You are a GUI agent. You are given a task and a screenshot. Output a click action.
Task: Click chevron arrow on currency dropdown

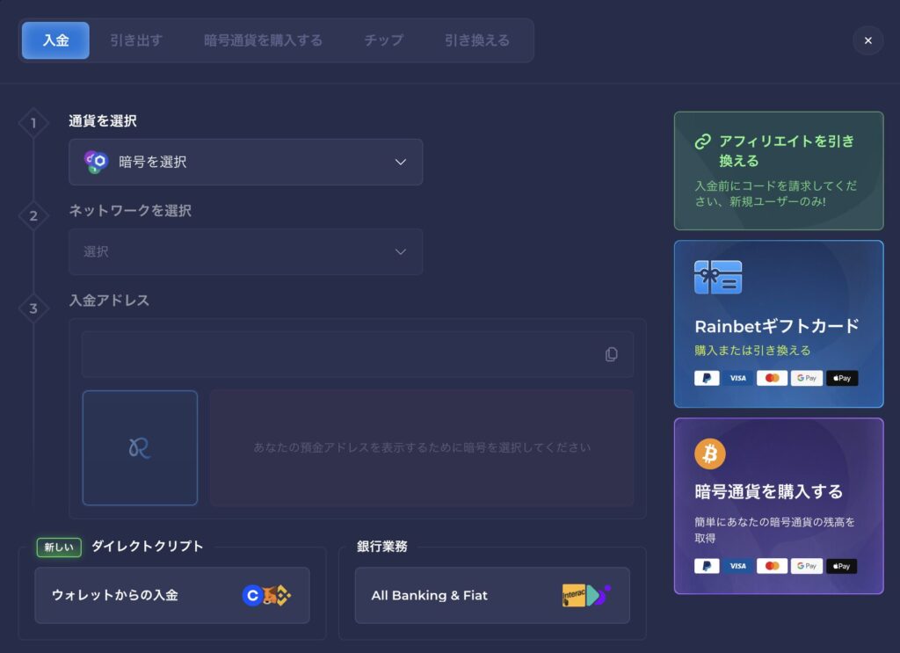click(x=401, y=162)
